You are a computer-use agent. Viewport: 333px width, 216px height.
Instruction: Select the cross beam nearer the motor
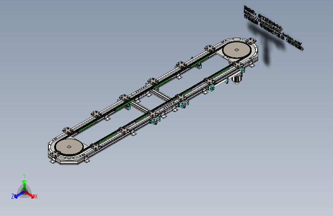[161, 95]
